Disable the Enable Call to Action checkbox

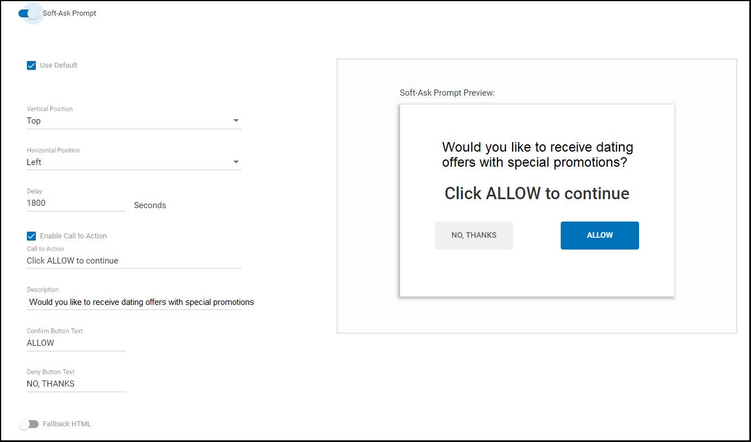click(x=31, y=236)
